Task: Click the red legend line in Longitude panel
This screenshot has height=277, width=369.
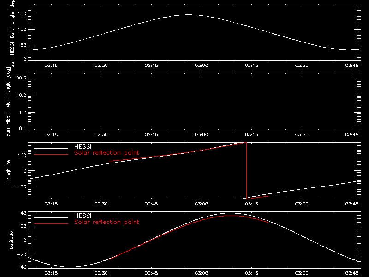Action: [x=51, y=155]
